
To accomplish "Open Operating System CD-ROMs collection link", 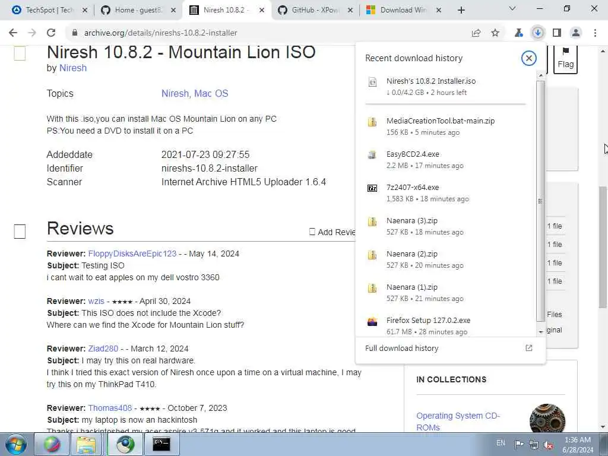I will pos(458,422).
